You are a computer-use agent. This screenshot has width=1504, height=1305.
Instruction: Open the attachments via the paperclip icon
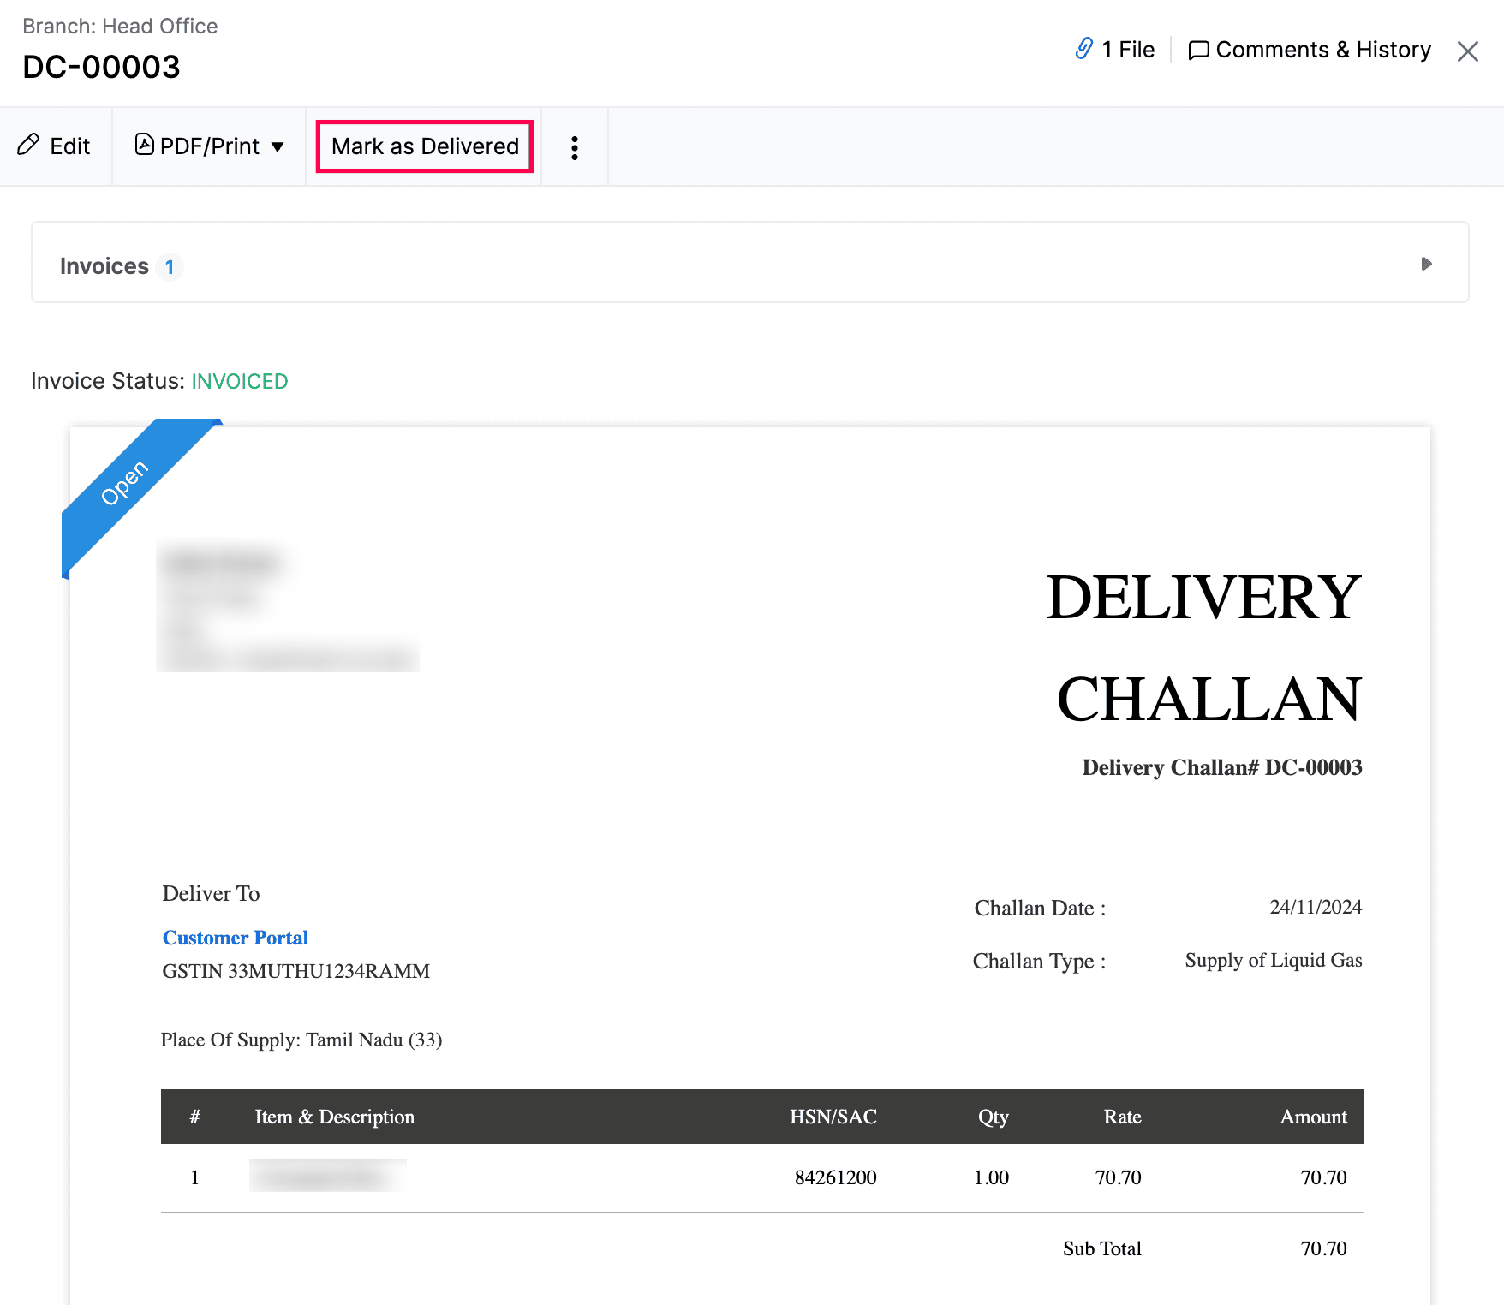(1083, 50)
